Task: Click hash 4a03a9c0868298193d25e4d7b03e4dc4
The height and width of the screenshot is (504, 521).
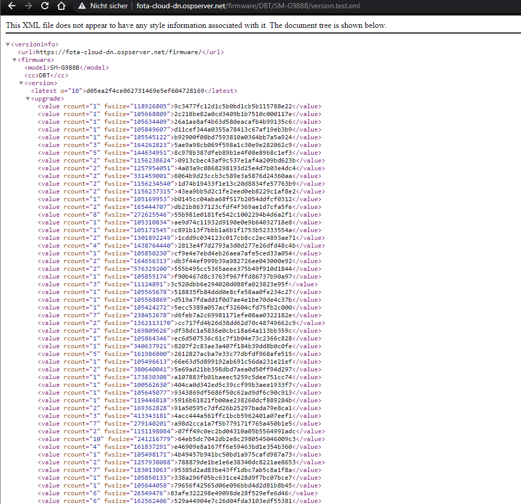Action: [x=237, y=168]
